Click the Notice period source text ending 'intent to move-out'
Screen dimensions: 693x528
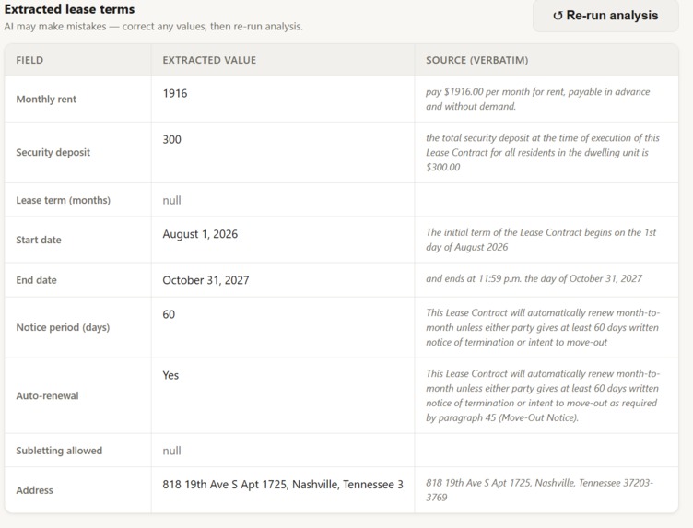[x=543, y=327]
